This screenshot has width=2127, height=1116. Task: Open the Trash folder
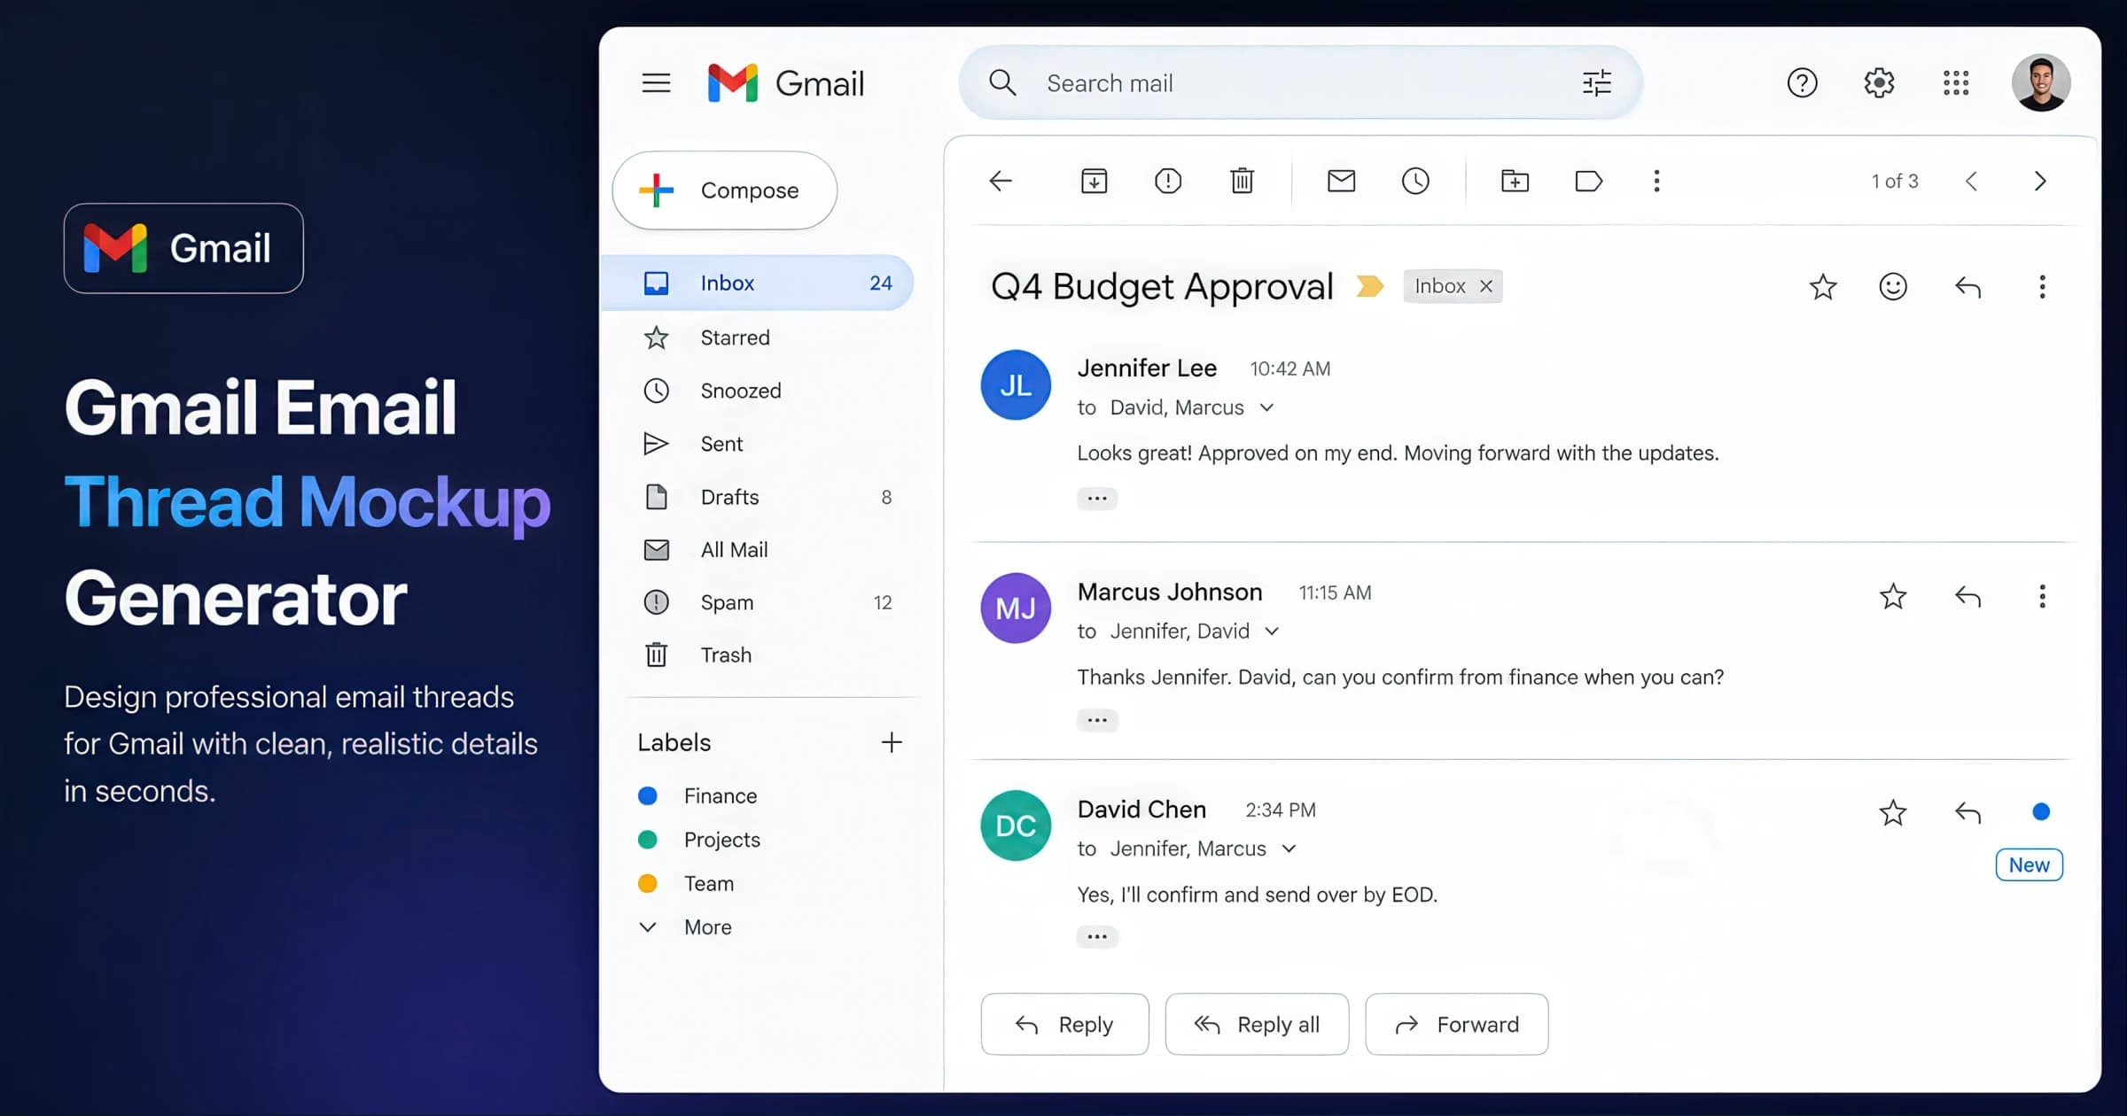(x=758, y=655)
